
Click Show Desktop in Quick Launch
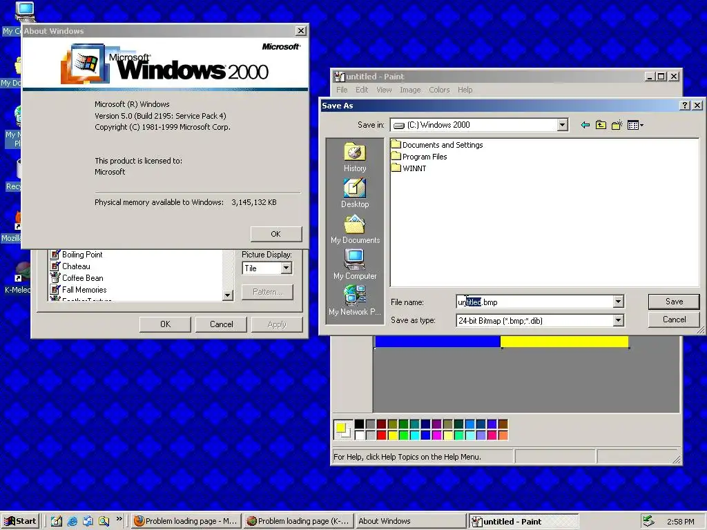pos(57,521)
